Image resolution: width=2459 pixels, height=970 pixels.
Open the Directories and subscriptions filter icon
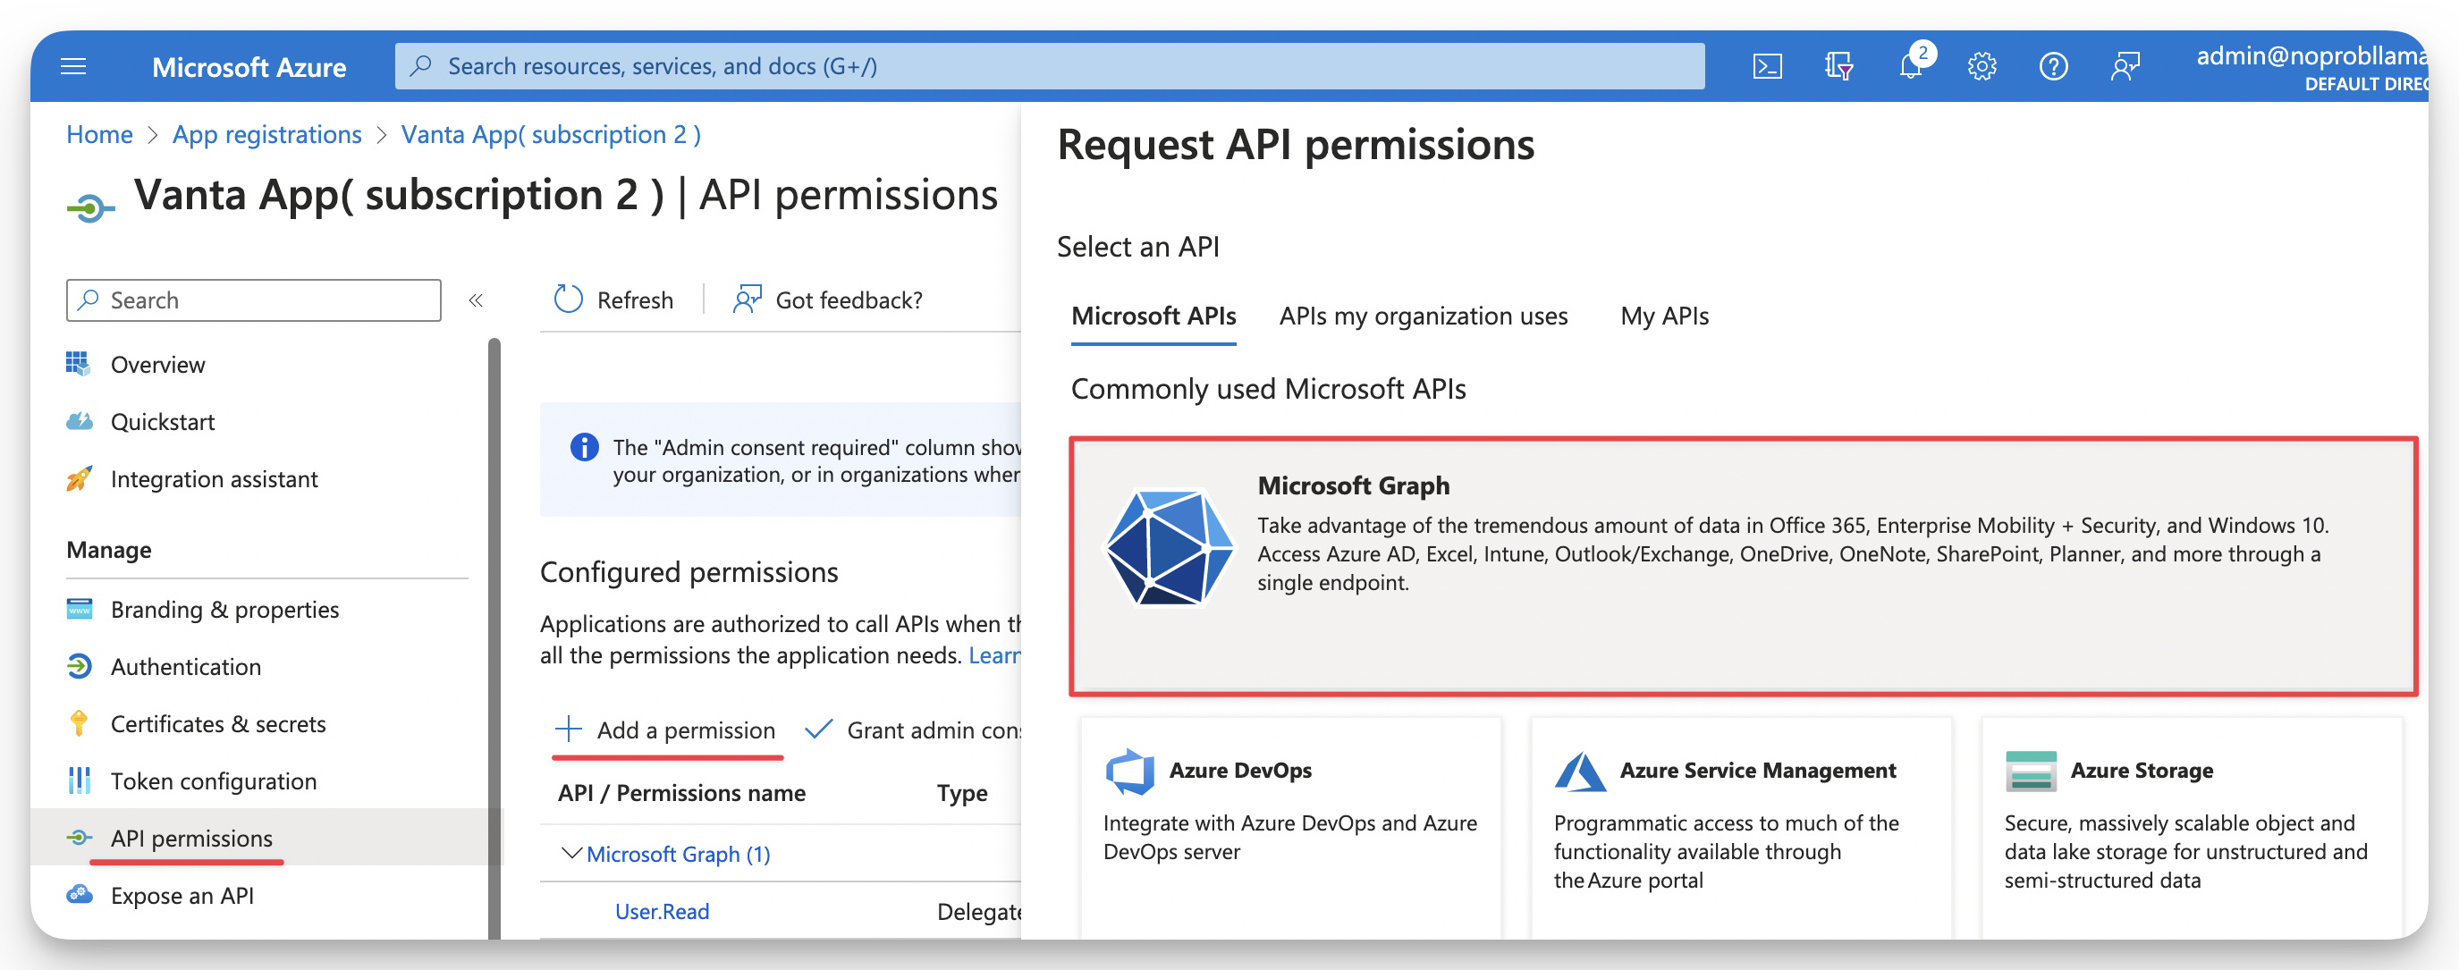1838,66
